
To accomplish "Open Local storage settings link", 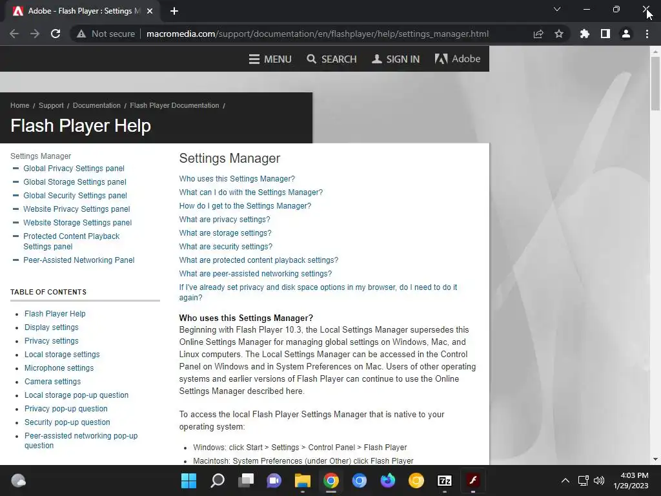I will pos(62,355).
